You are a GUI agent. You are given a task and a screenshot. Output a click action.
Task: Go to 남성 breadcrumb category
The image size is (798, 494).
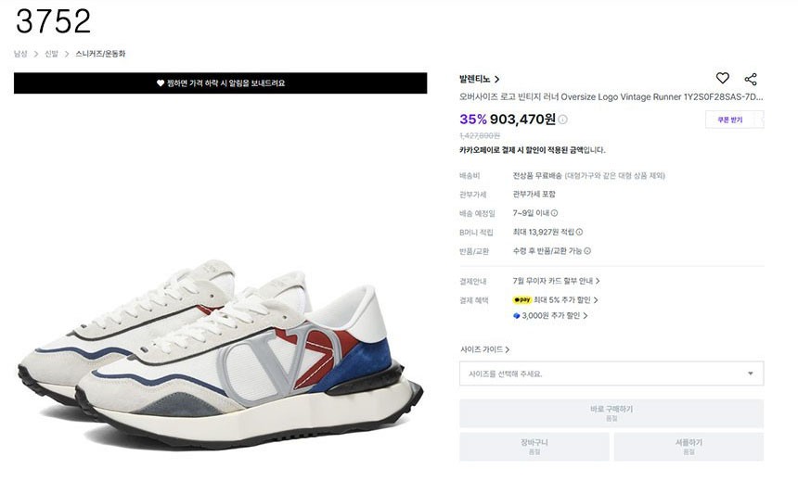(x=20, y=54)
